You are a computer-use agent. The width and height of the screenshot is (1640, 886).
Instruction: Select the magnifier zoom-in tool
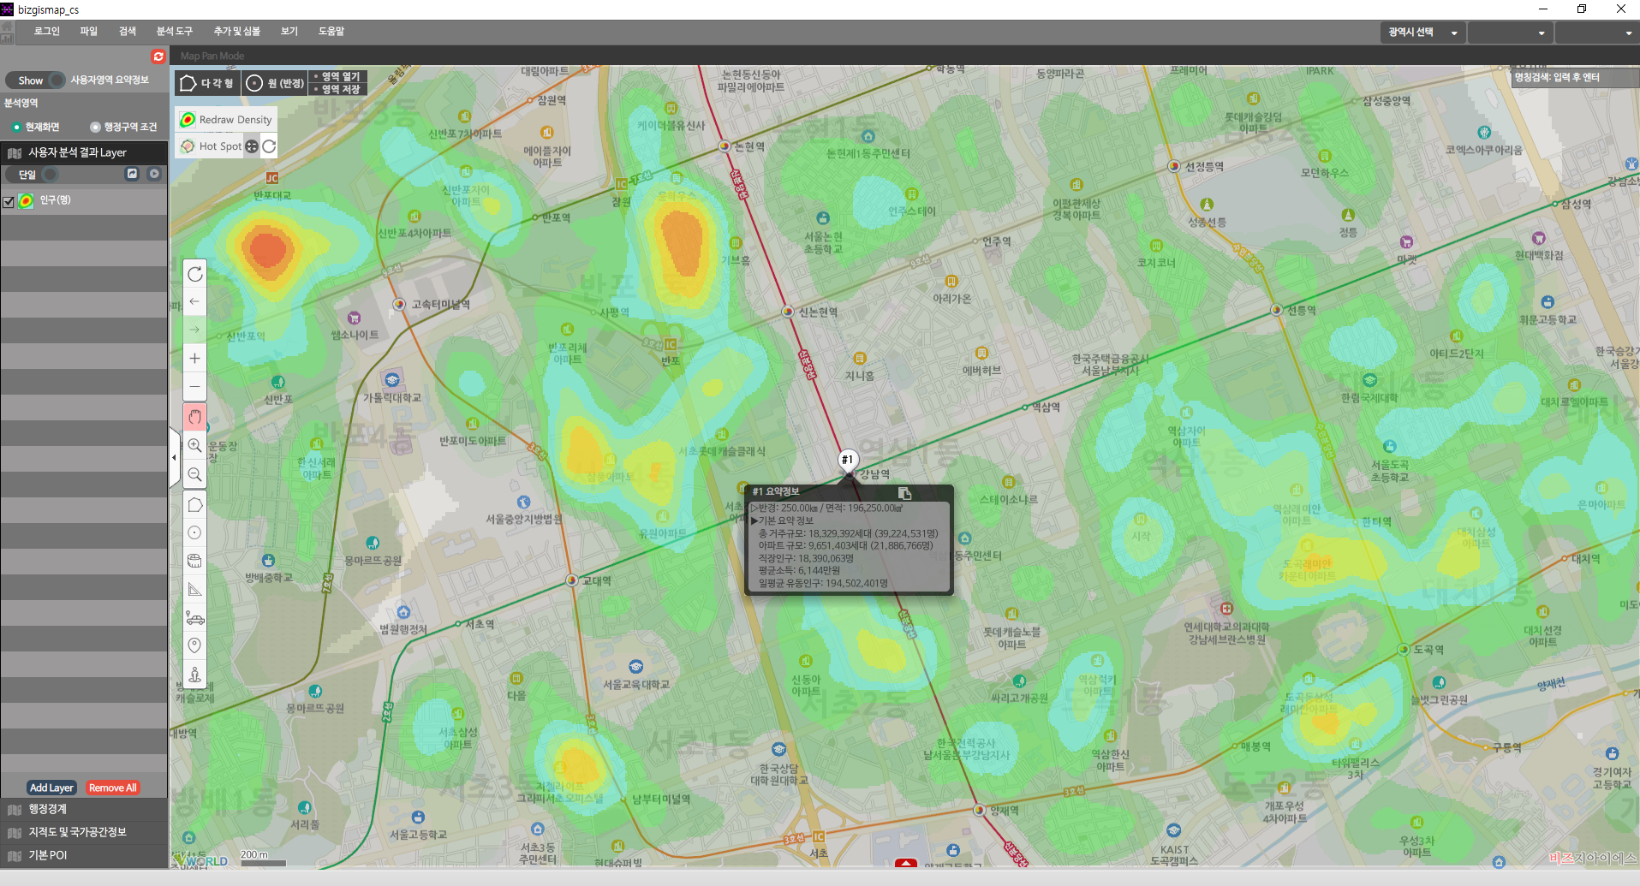coord(195,446)
